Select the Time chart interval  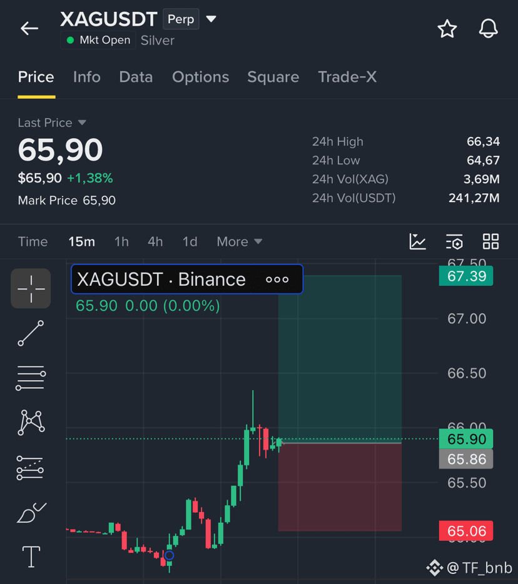(x=33, y=242)
